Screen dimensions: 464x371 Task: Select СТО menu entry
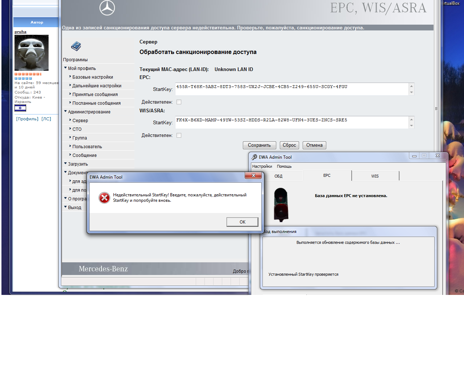tap(77, 129)
